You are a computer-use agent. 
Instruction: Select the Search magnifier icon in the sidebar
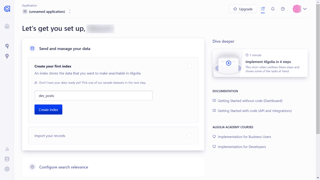tap(7, 46)
